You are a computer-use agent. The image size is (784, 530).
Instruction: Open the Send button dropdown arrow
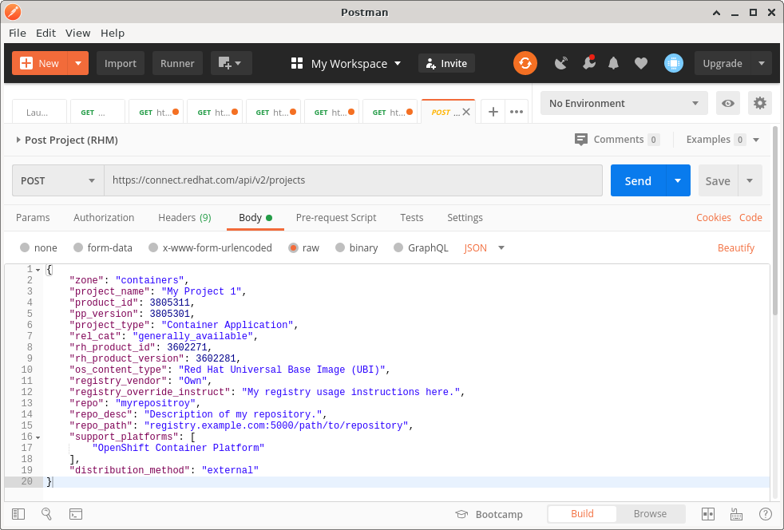pyautogui.click(x=678, y=180)
